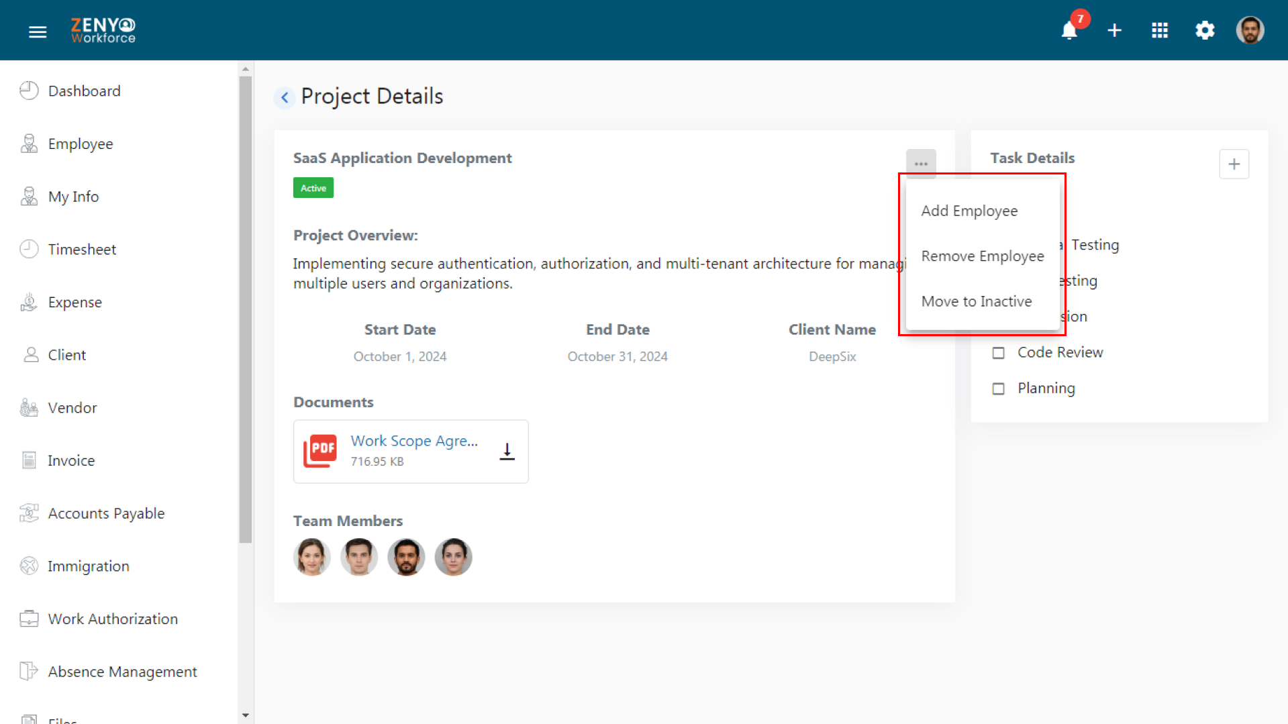The image size is (1288, 724).
Task: Select the bearded third team member avatar
Action: pos(406,557)
